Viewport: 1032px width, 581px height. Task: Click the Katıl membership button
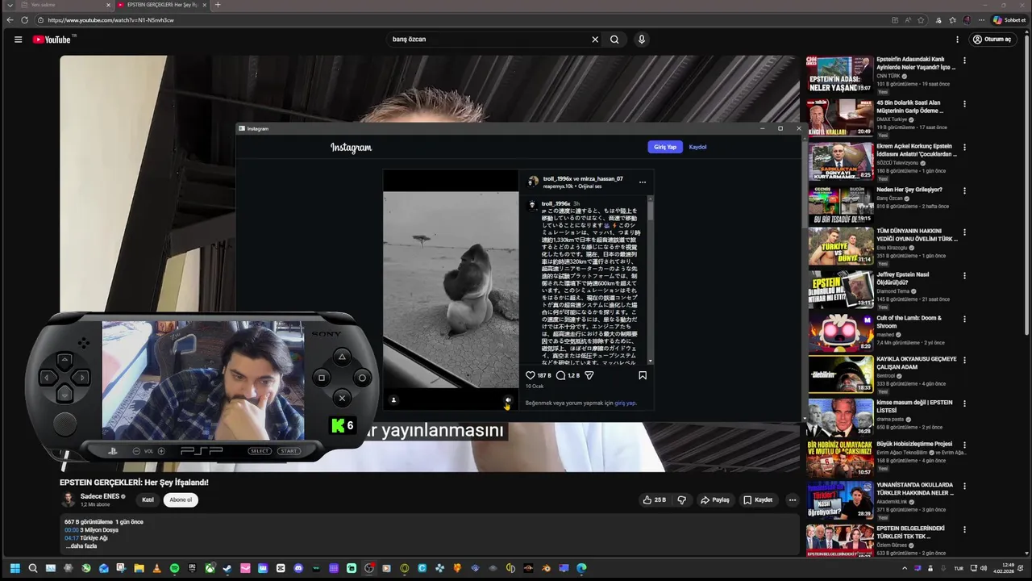point(148,500)
